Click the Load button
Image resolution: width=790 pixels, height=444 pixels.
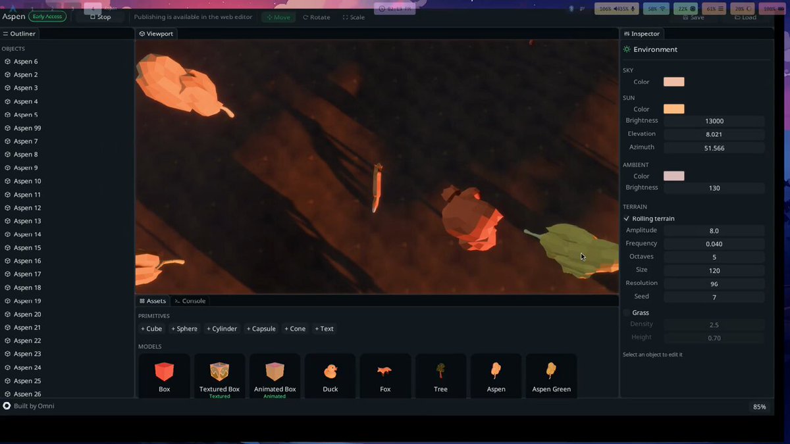[745, 17]
